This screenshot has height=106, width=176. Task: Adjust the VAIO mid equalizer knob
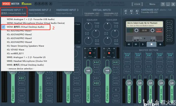96,33
